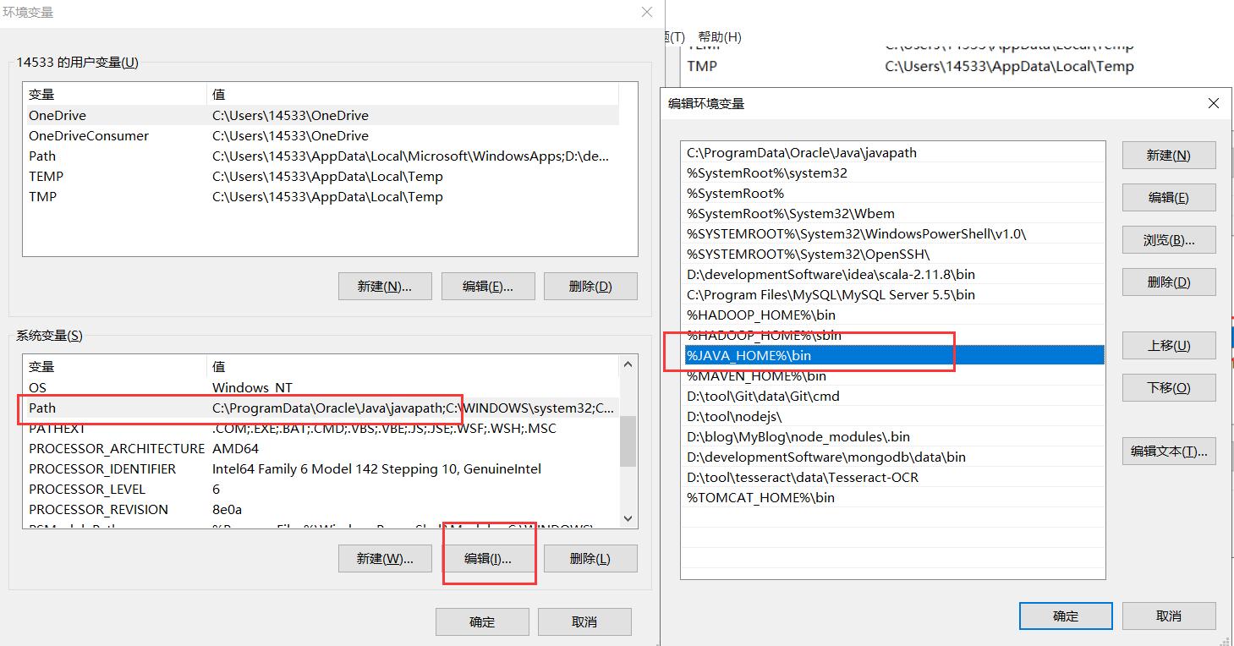Select the system Path variable row
The width and height of the screenshot is (1234, 646).
point(321,408)
